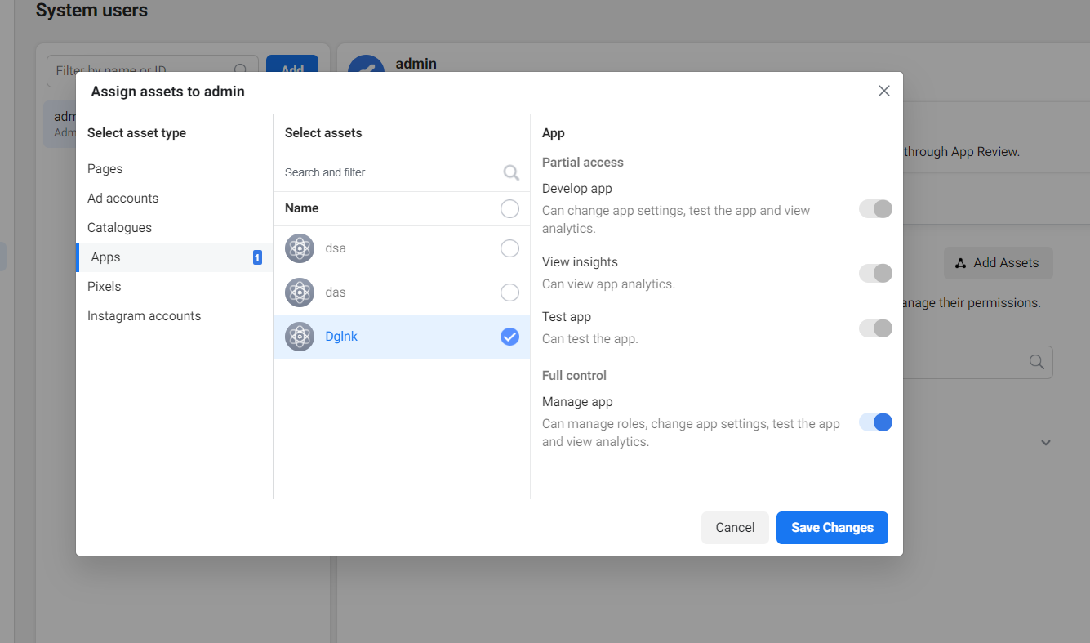The width and height of the screenshot is (1090, 643).
Task: Select the Pixels asset type
Action: coord(174,287)
